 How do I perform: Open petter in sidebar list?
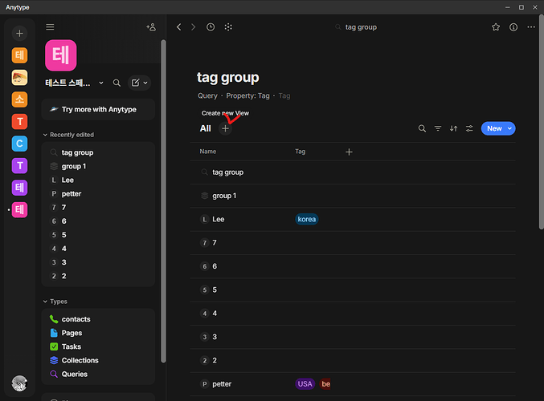[x=98, y=193]
